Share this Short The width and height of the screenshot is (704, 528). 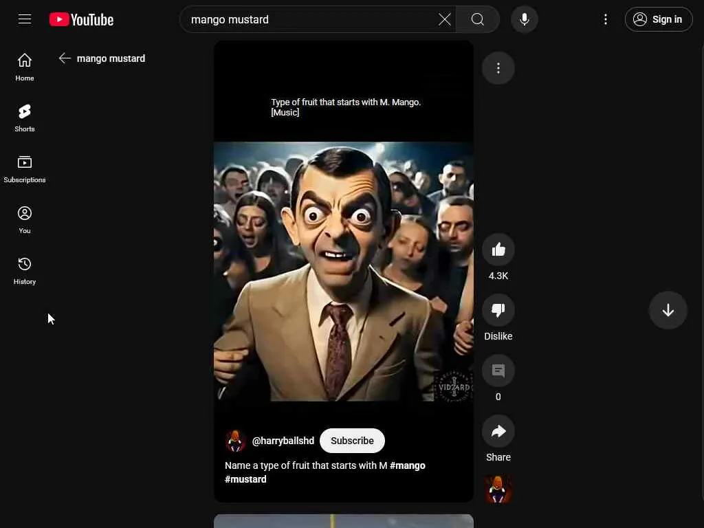click(x=498, y=432)
